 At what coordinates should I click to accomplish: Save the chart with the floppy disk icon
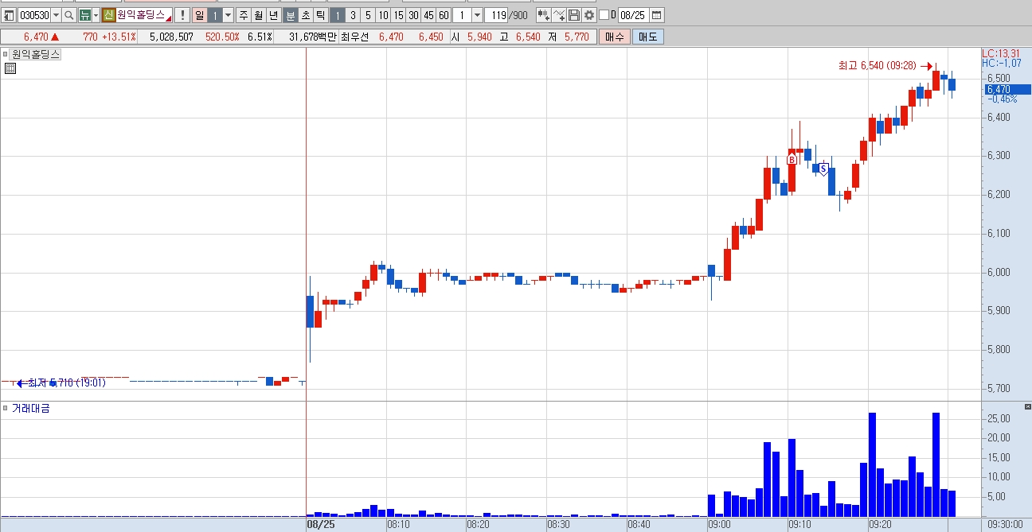pyautogui.click(x=574, y=15)
